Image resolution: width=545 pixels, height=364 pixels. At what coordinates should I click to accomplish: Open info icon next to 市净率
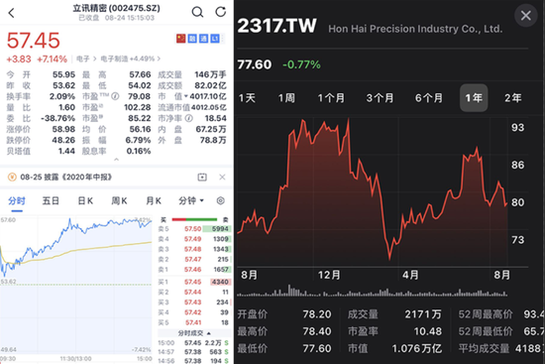pyautogui.click(x=188, y=118)
